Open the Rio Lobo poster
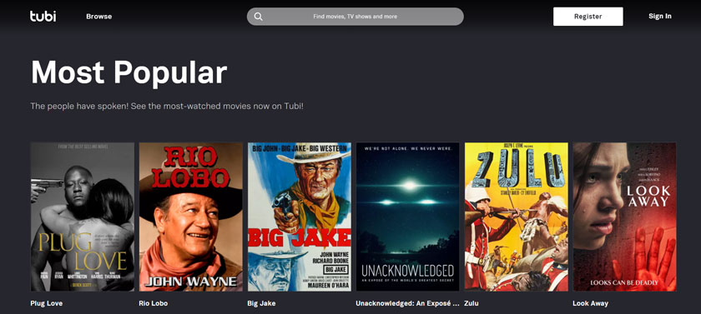Screen dimensions: 701x314 [191, 217]
